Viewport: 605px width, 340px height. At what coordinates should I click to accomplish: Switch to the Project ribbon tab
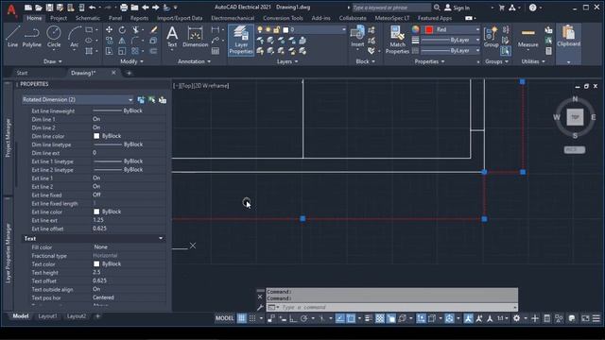59,18
